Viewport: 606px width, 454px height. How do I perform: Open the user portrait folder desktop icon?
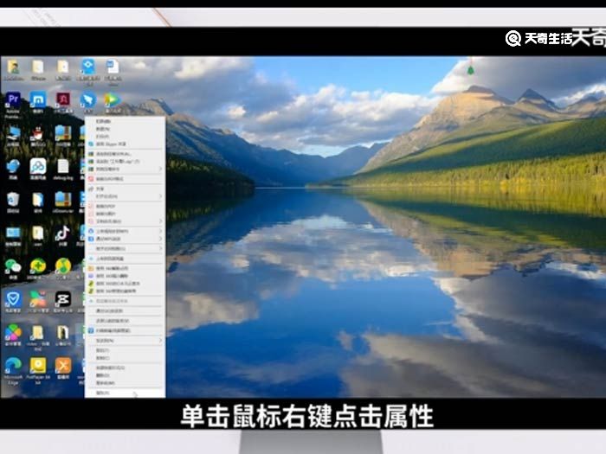tap(14, 67)
